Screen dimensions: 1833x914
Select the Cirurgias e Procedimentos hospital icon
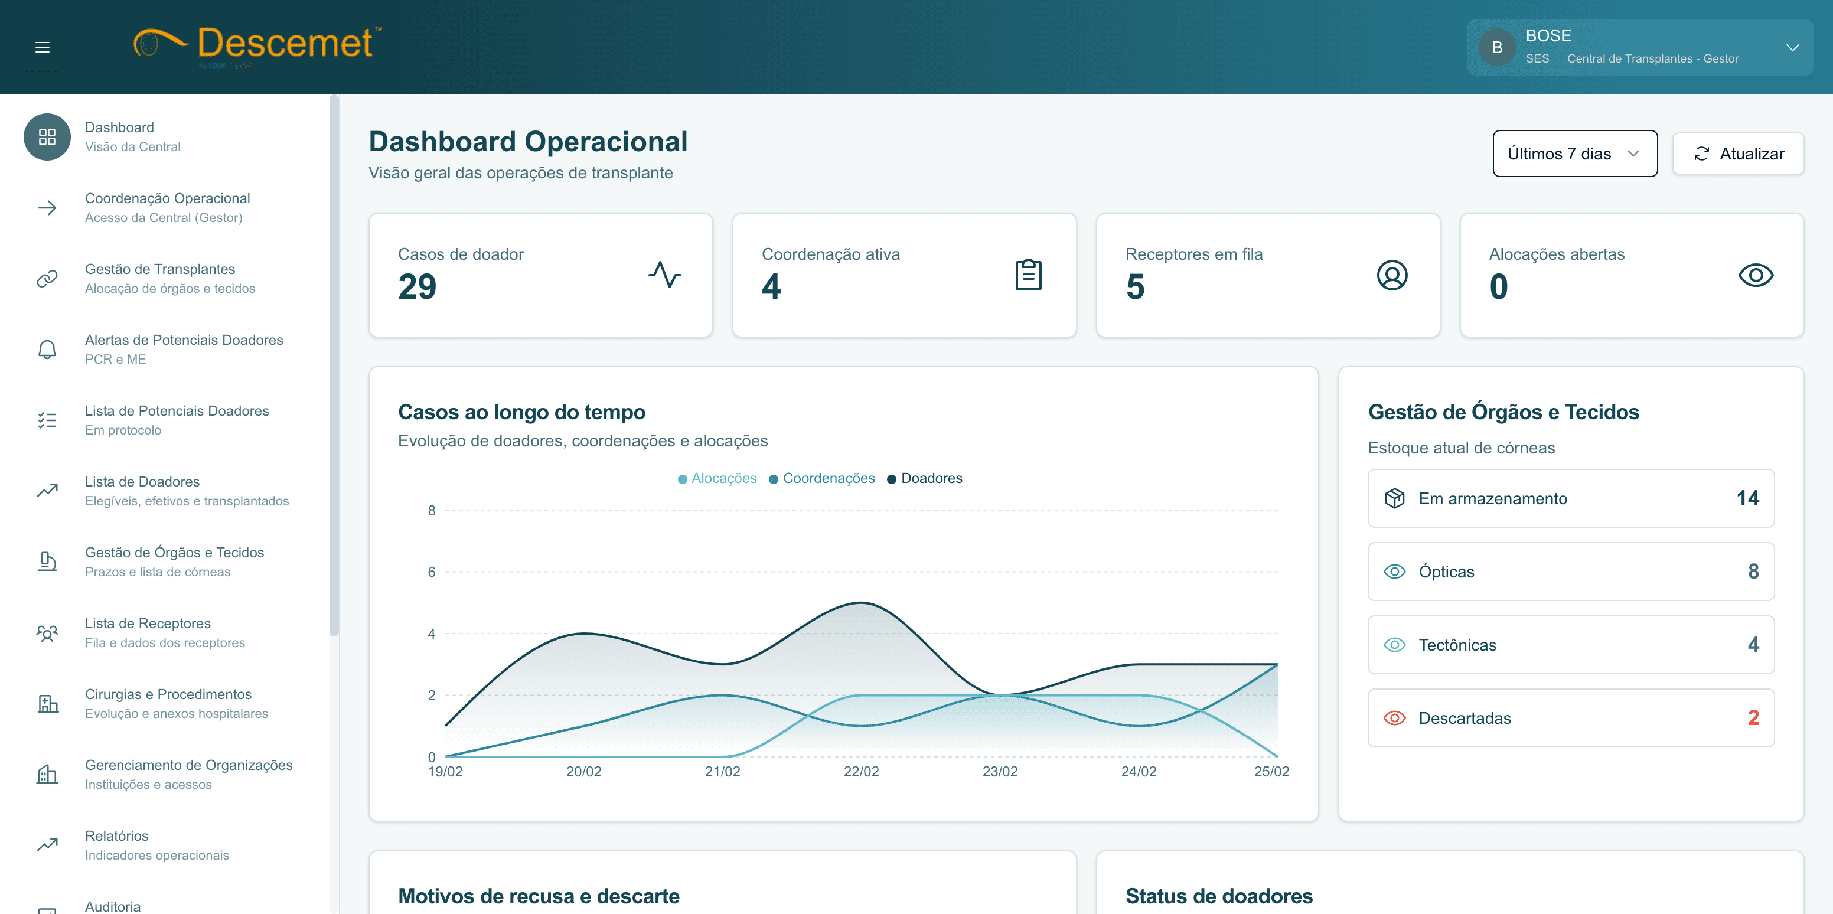[x=47, y=703]
